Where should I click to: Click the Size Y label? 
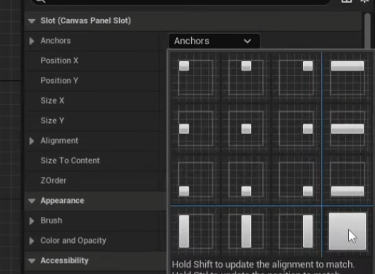[x=52, y=120]
